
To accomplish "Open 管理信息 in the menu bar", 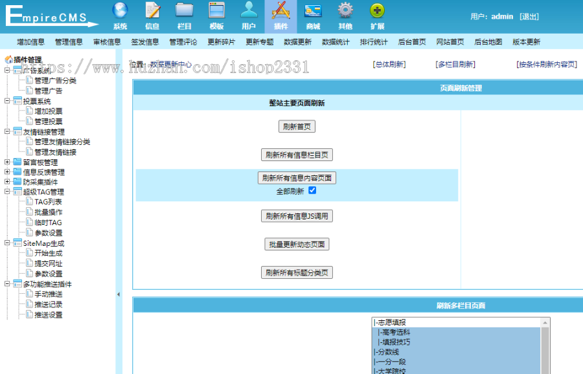I will point(69,42).
